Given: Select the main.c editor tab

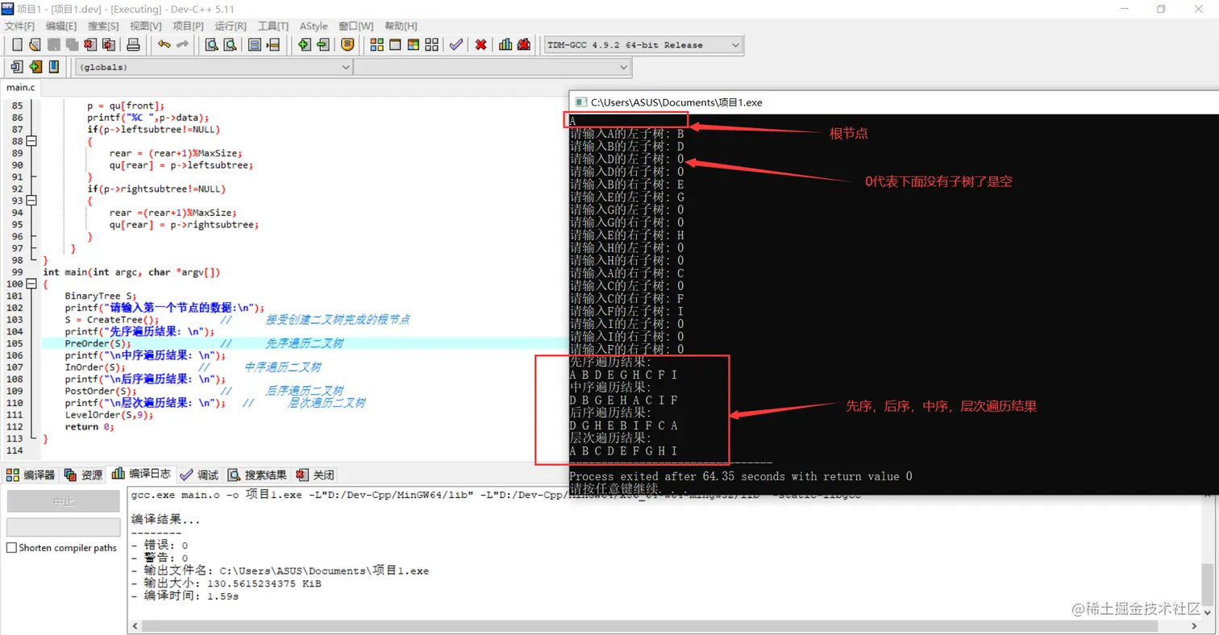Looking at the screenshot, I should pyautogui.click(x=20, y=87).
